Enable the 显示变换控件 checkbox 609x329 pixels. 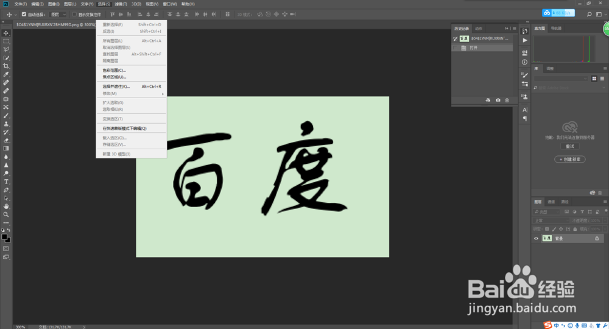point(74,15)
